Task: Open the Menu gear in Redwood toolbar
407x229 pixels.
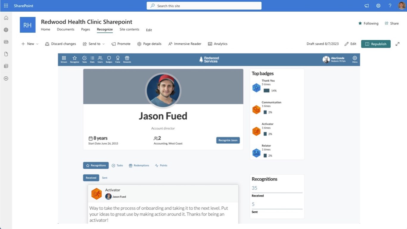Action: coord(355,59)
